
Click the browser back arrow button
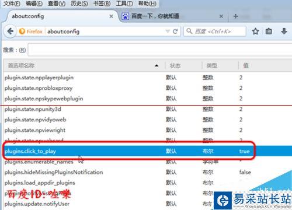(x=10, y=31)
